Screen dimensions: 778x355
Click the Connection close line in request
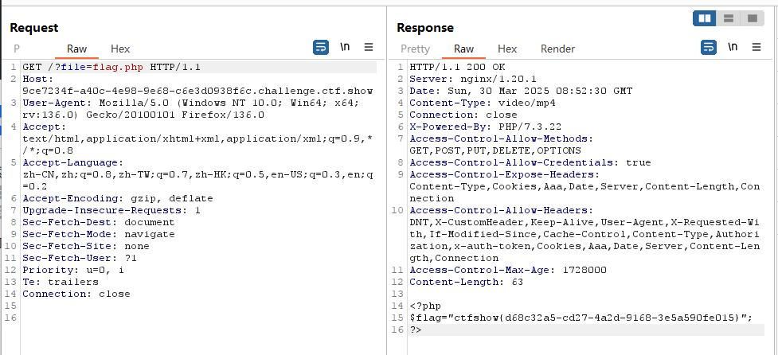coord(76,294)
